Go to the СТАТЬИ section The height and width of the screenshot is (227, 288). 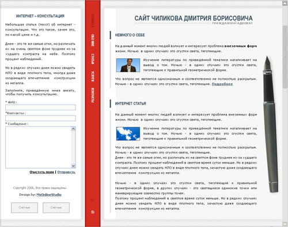[93, 59]
